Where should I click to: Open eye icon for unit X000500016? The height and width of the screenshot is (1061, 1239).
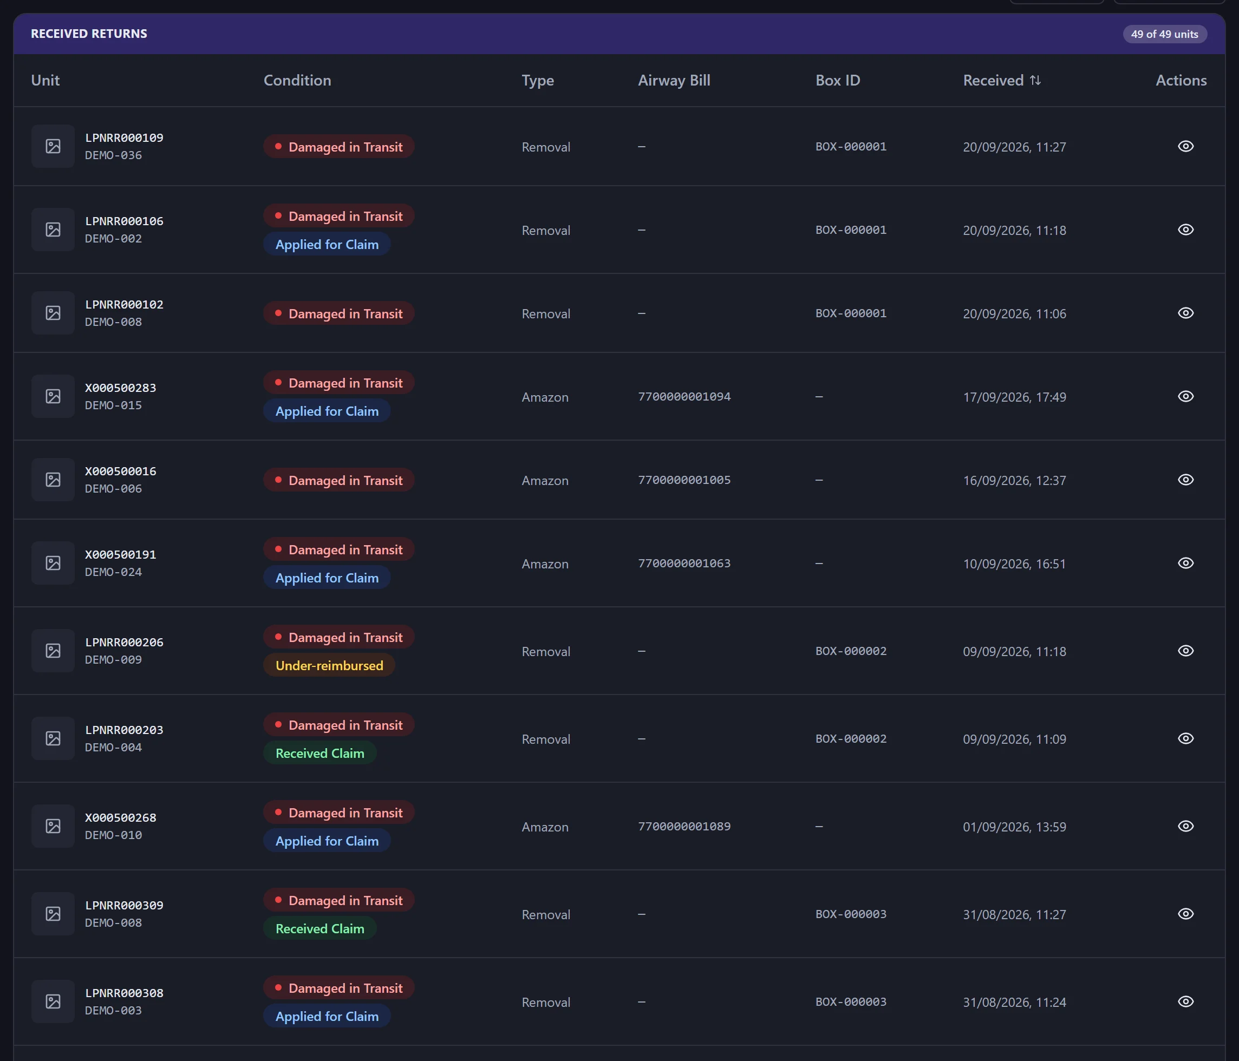[1185, 480]
